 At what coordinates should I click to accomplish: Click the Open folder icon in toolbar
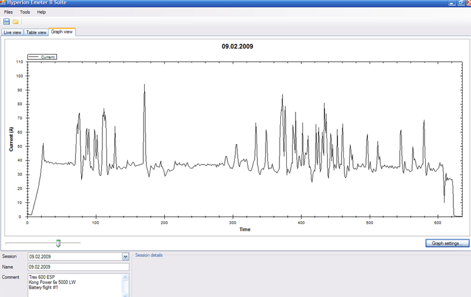[15, 22]
